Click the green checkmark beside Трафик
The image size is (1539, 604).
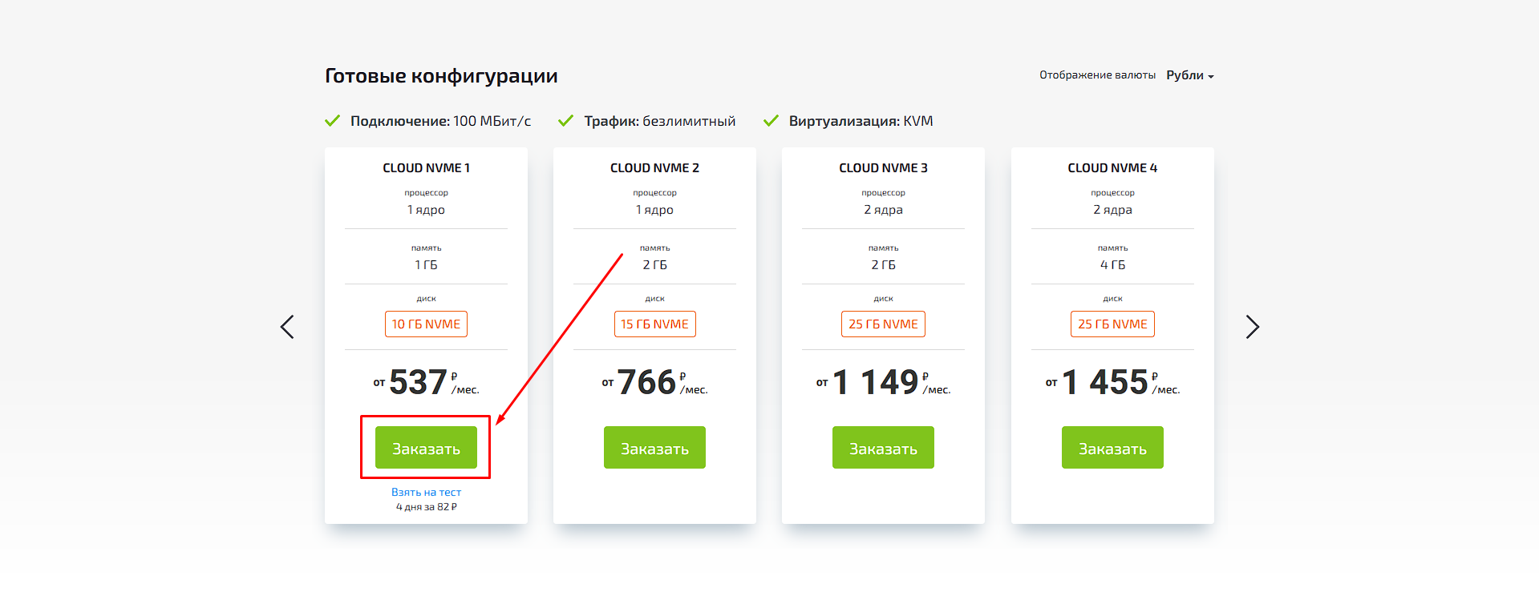(x=565, y=121)
